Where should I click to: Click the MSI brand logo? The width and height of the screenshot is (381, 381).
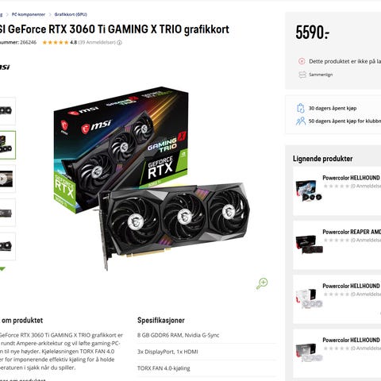pyautogui.click(x=5, y=67)
